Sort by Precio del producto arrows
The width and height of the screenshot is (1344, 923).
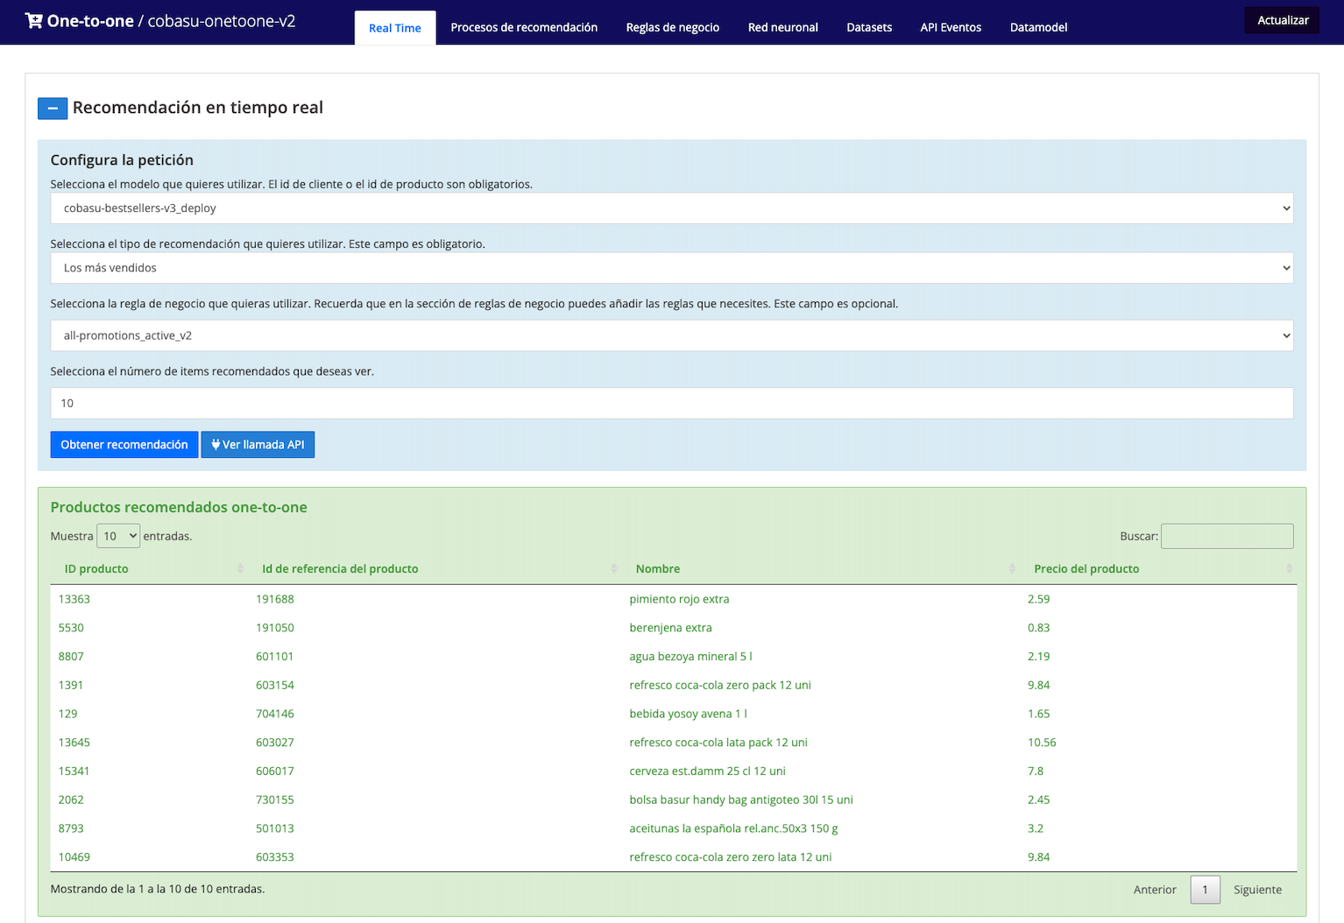tap(1289, 569)
